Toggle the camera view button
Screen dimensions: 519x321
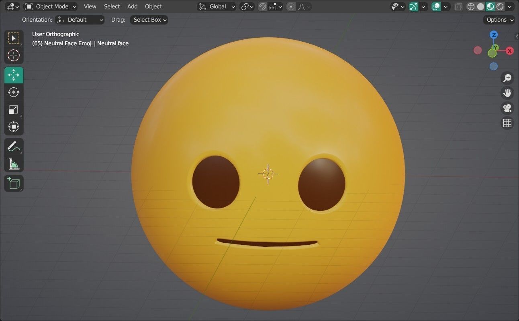[507, 108]
